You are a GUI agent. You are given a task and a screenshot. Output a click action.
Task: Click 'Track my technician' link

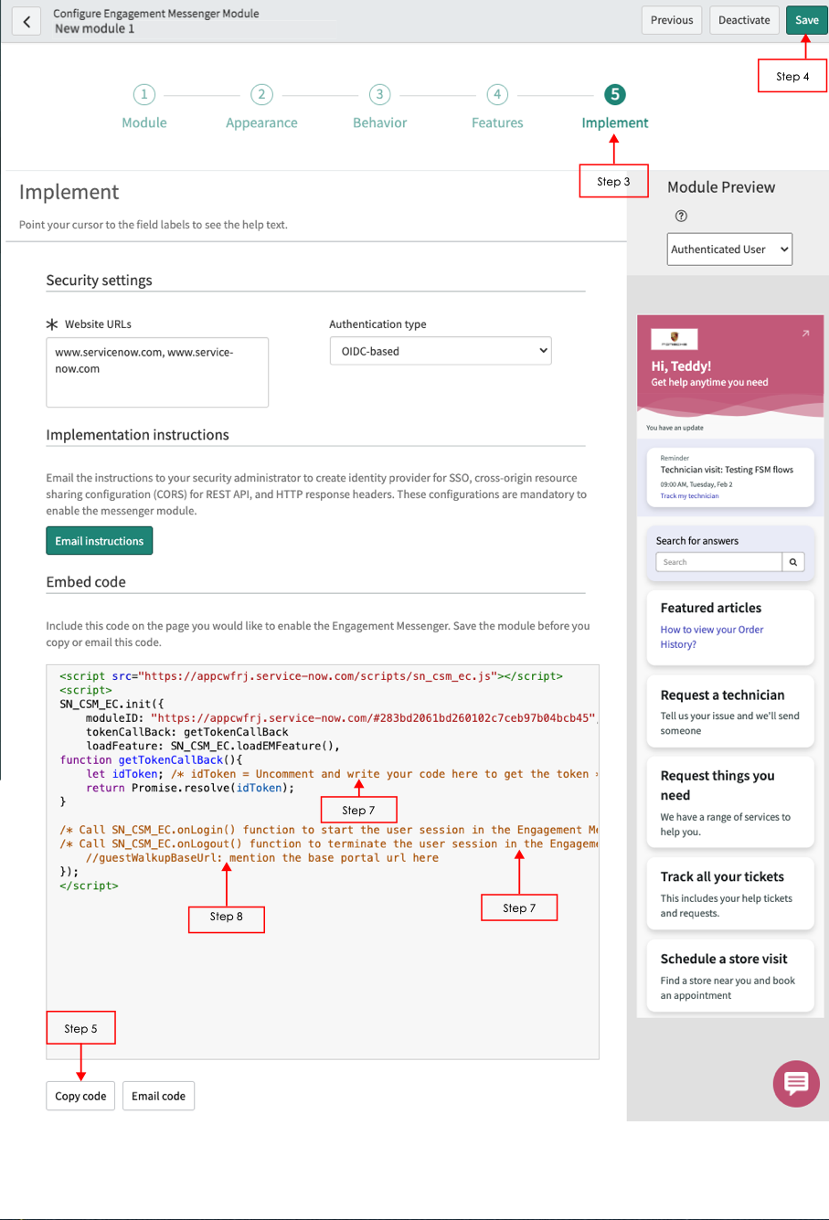coord(690,496)
